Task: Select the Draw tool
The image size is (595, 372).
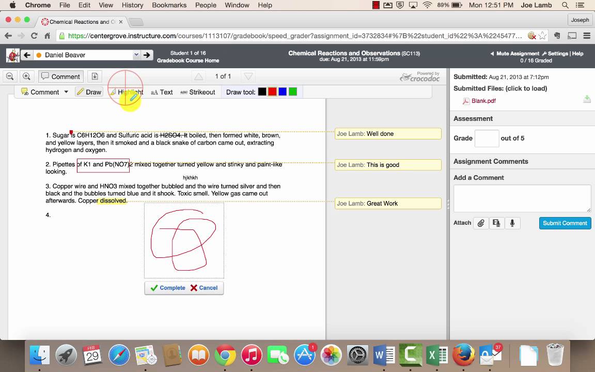Action: point(89,92)
